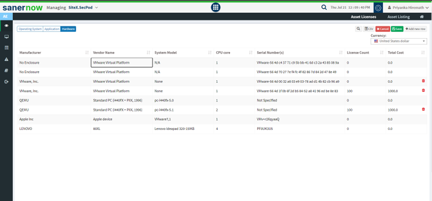The height and width of the screenshot is (201, 432).
Task: Open the book sidebar icon
Action: [x=7, y=71]
